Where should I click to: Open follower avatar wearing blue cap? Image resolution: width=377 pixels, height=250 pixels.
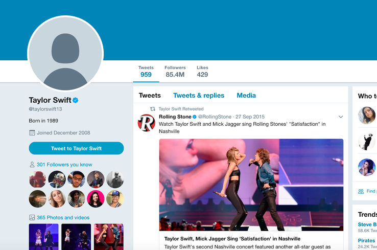115,199
